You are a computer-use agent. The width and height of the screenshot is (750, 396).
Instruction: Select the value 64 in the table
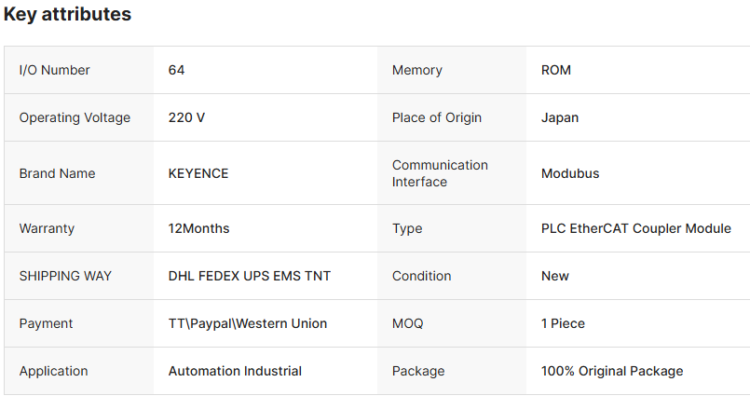[177, 70]
